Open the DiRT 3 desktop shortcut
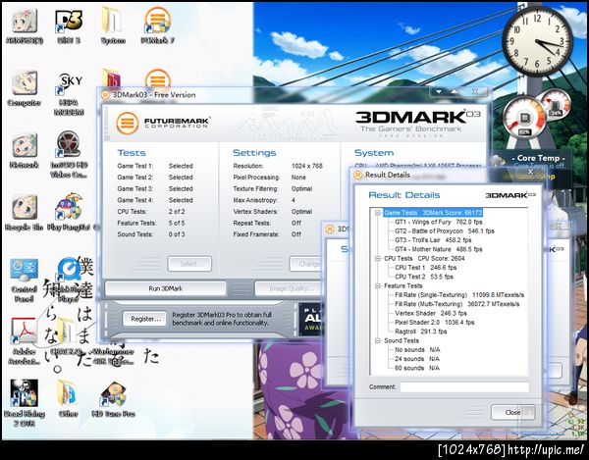589x460 pixels. [x=69, y=26]
